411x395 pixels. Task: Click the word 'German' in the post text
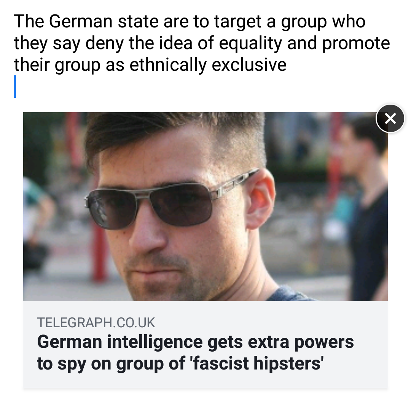tap(81, 21)
